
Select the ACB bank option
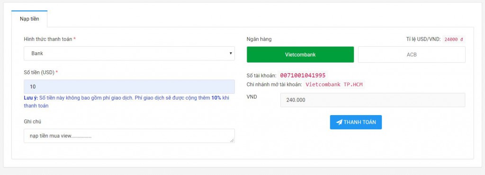click(412, 55)
